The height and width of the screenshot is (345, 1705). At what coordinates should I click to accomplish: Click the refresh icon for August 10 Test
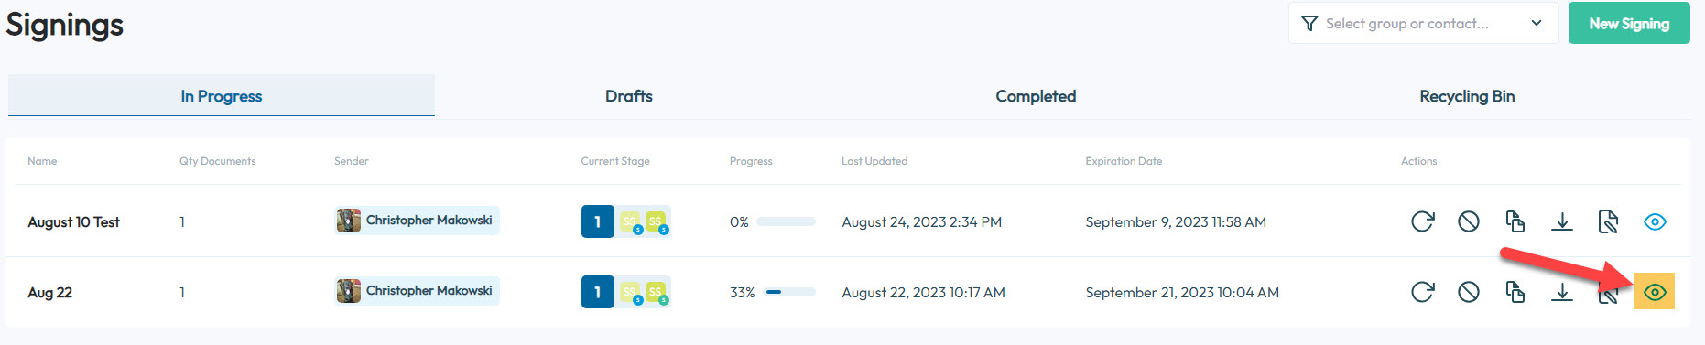tap(1422, 221)
